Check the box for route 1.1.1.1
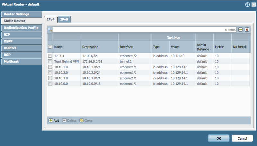Image resolution: width=257 pixels, height=146 pixels. pos(50,56)
